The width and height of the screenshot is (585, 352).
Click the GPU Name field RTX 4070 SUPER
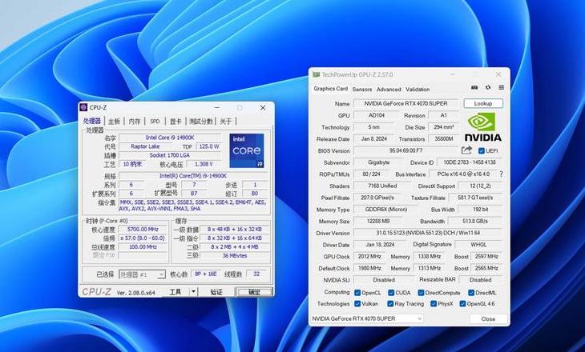pyautogui.click(x=405, y=103)
